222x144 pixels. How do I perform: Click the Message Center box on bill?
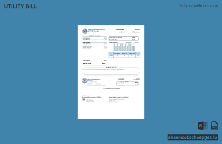(x=111, y=71)
